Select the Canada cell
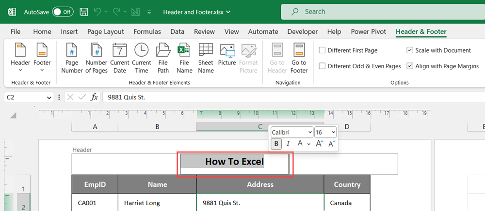Image resolution: width=485 pixels, height=211 pixels. coord(347,203)
